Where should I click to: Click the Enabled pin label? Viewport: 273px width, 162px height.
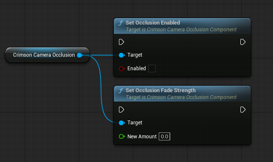[136, 69]
